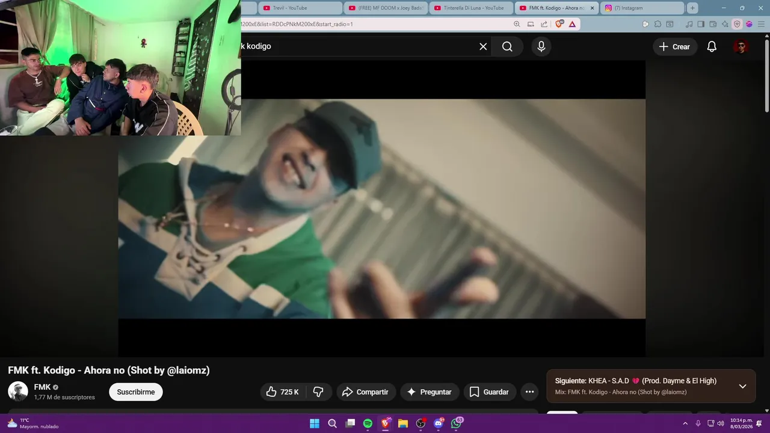This screenshot has width=770, height=433.
Task: Open FMK channel avatar
Action: click(x=18, y=392)
